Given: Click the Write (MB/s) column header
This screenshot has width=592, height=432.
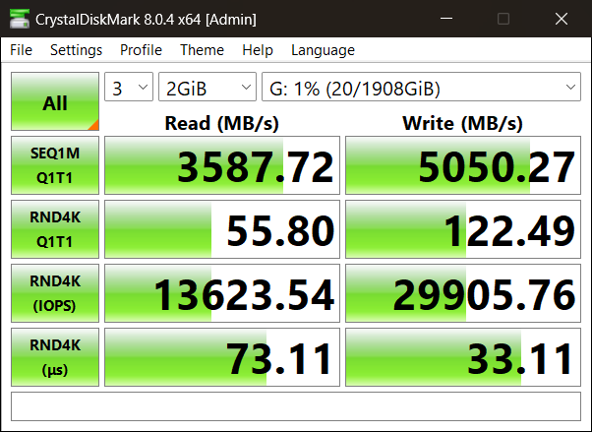Looking at the screenshot, I should pyautogui.click(x=463, y=123).
